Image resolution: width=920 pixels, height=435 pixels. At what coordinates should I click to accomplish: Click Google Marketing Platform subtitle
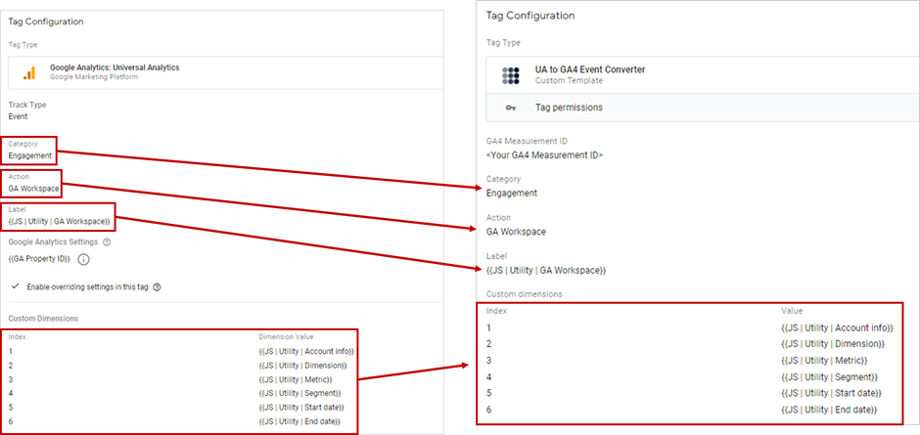tap(94, 77)
